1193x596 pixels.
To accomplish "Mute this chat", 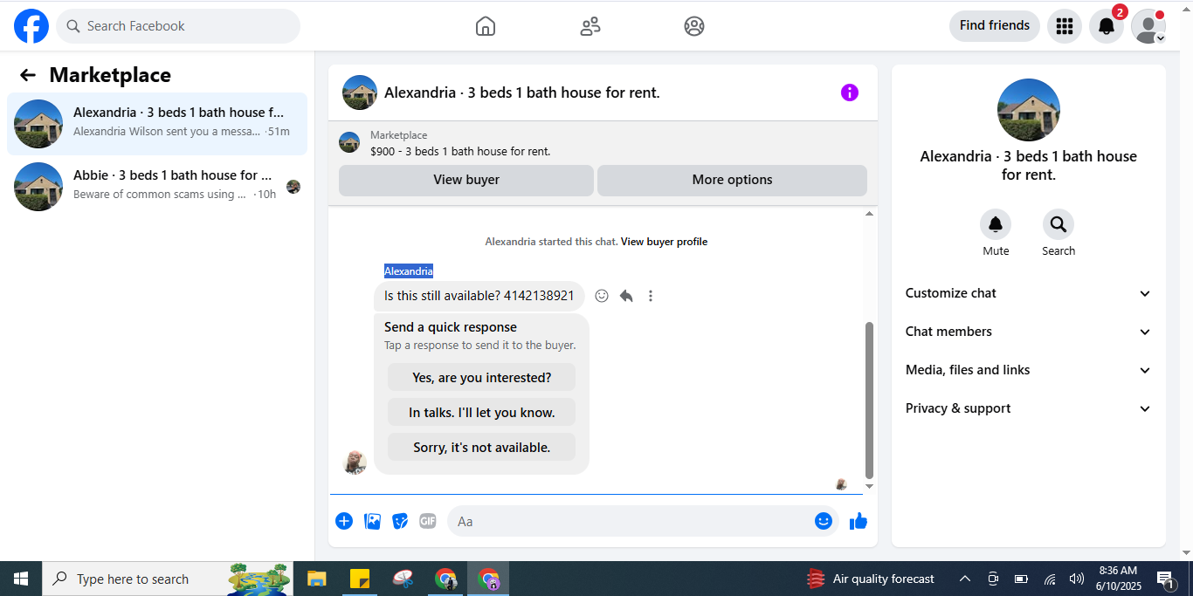I will [996, 225].
